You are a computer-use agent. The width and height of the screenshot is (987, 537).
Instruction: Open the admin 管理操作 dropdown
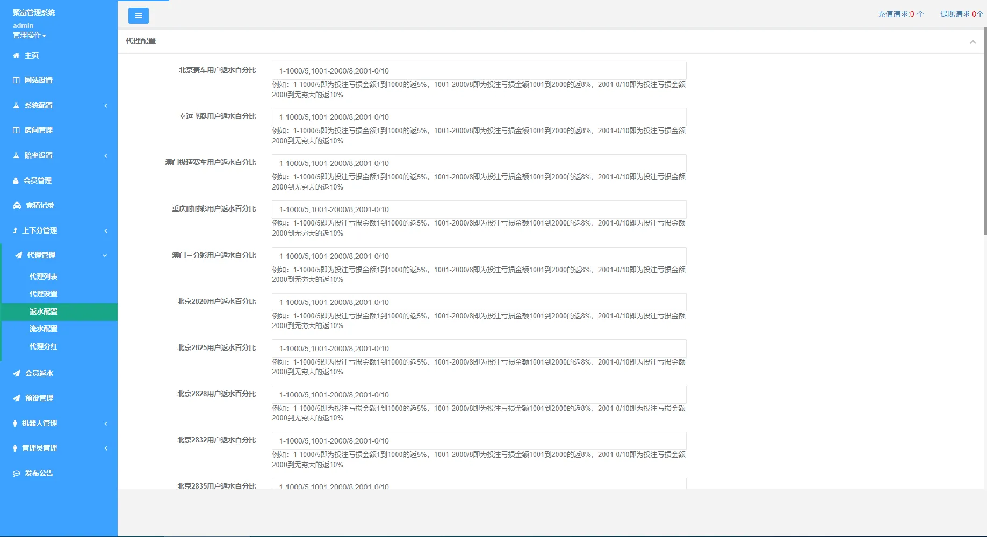[x=30, y=35]
